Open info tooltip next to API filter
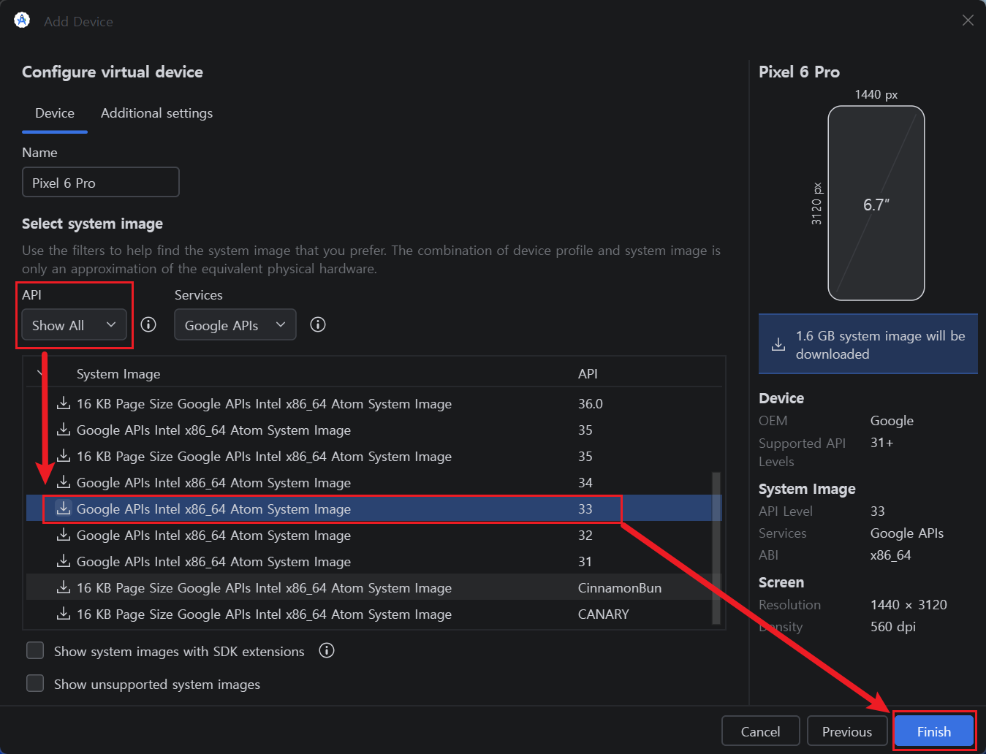The height and width of the screenshot is (754, 986). [x=148, y=324]
